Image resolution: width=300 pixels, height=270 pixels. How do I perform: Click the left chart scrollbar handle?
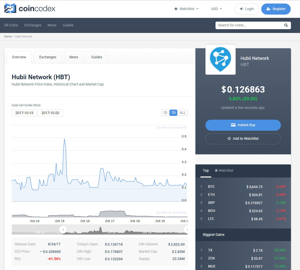[63, 230]
